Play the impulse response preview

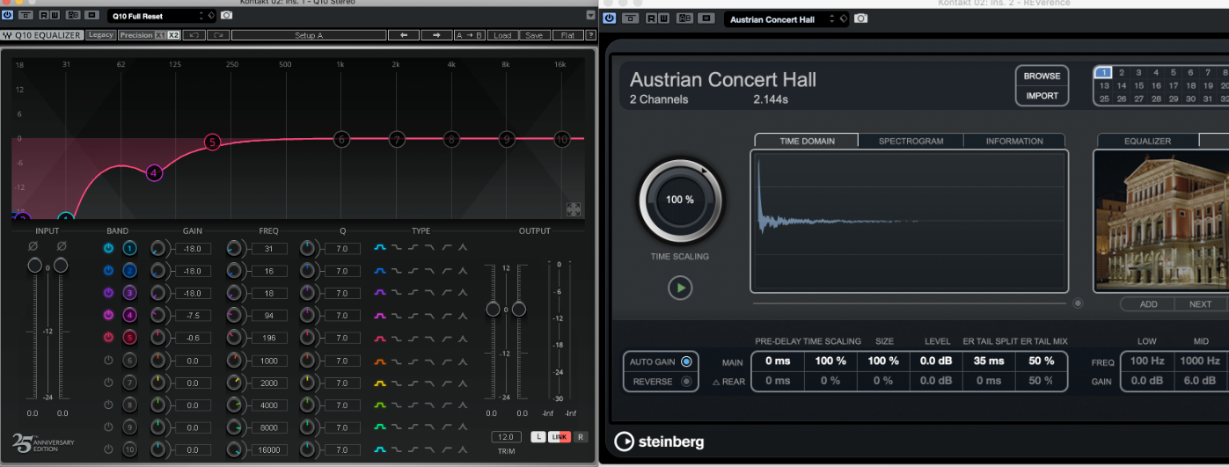[680, 288]
